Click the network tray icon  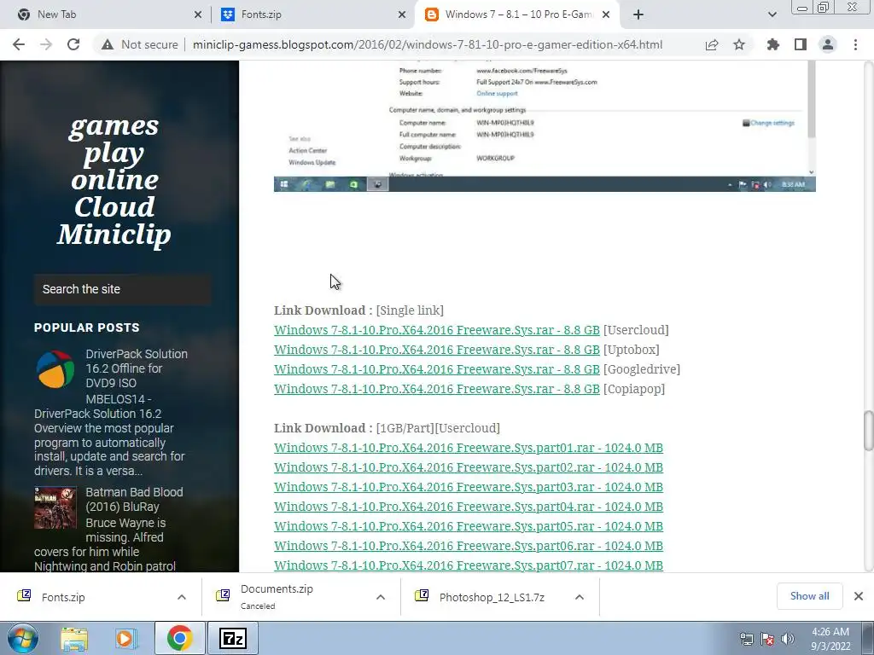point(746,639)
